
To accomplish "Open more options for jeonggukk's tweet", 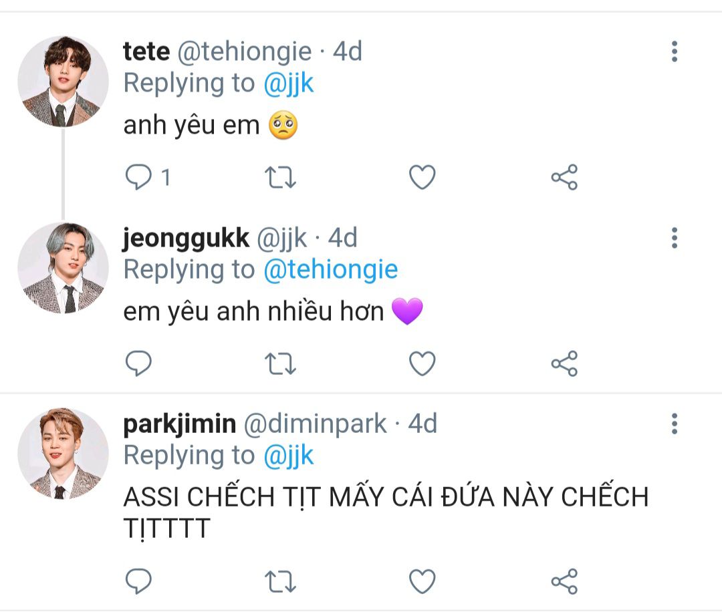I will click(x=674, y=238).
